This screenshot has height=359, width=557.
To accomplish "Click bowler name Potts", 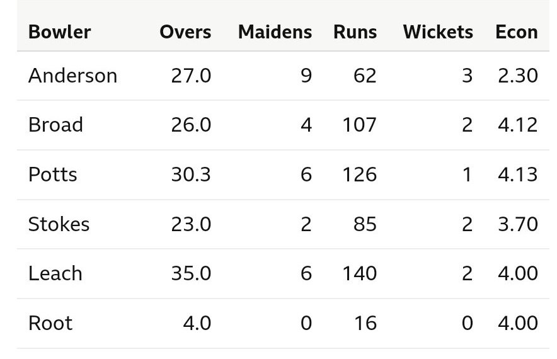I will tap(53, 174).
